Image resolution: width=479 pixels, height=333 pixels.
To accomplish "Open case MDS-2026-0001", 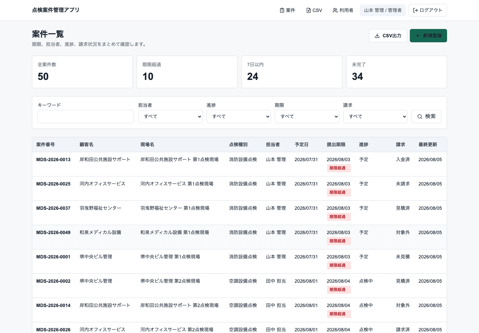I will (53, 257).
